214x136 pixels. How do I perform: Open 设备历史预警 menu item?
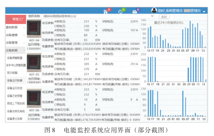click(x=15, y=96)
